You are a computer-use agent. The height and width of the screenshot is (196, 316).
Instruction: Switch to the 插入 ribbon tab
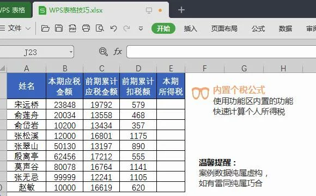[x=190, y=29]
